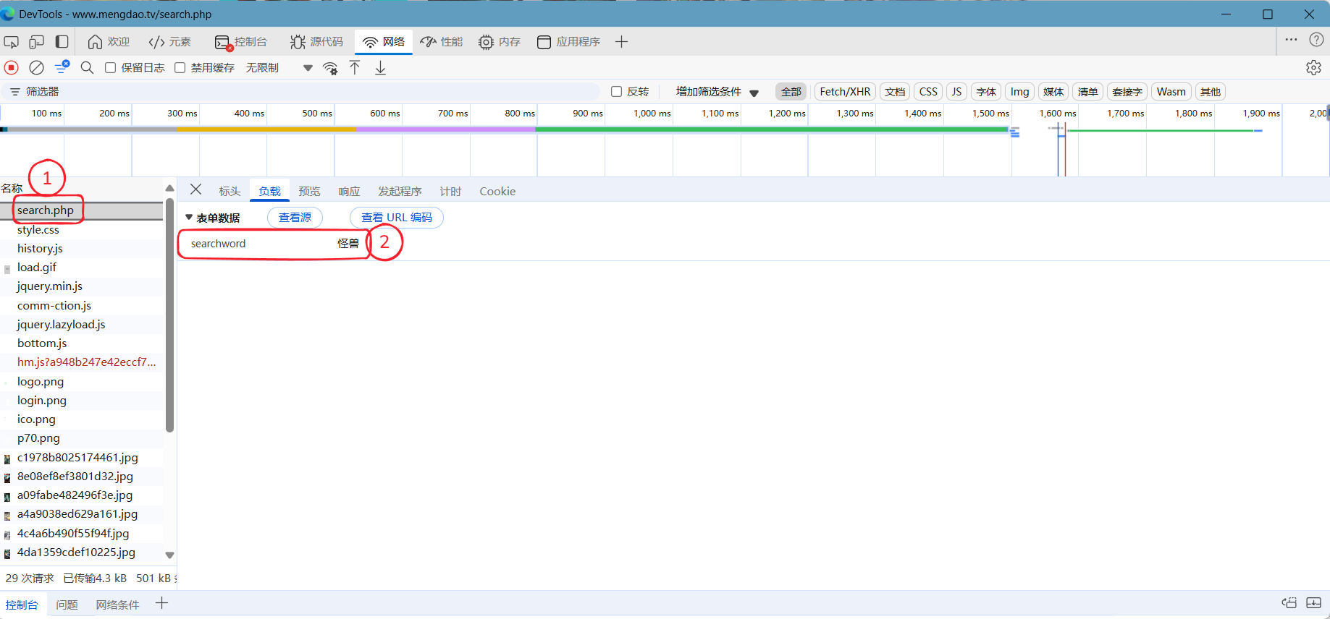
Task: Click the import HAR upload arrow icon
Action: coord(355,67)
